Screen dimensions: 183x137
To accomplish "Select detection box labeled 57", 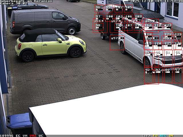I will click(x=178, y=75).
